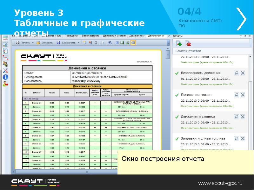Click the www.scout-gps.ru link in footer
Screen dimensions: 254x190
[x=220, y=183]
